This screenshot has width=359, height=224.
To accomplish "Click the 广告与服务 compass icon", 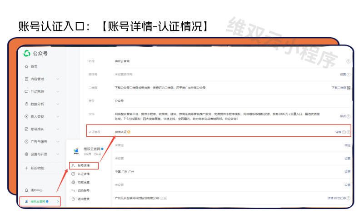I will (x=26, y=142).
